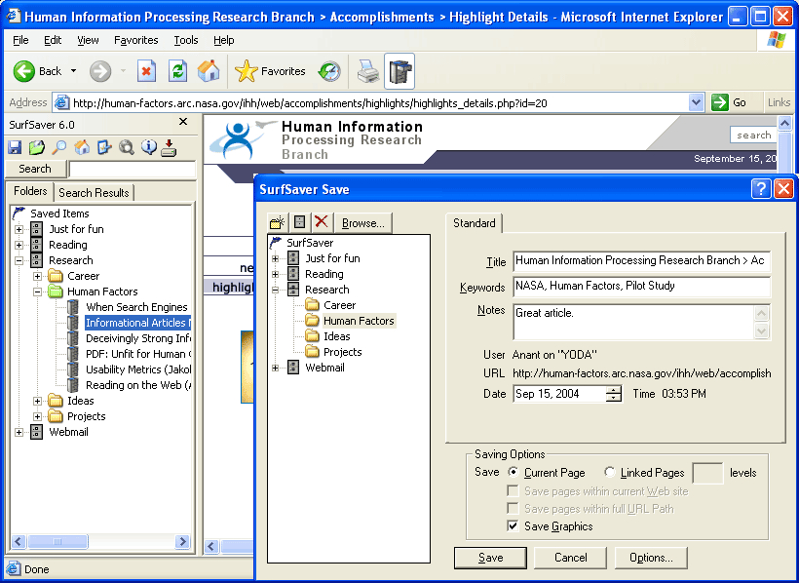Screen dimensions: 799x583
Task: Expand the Ideas folder in Folders panel
Action: [37, 401]
